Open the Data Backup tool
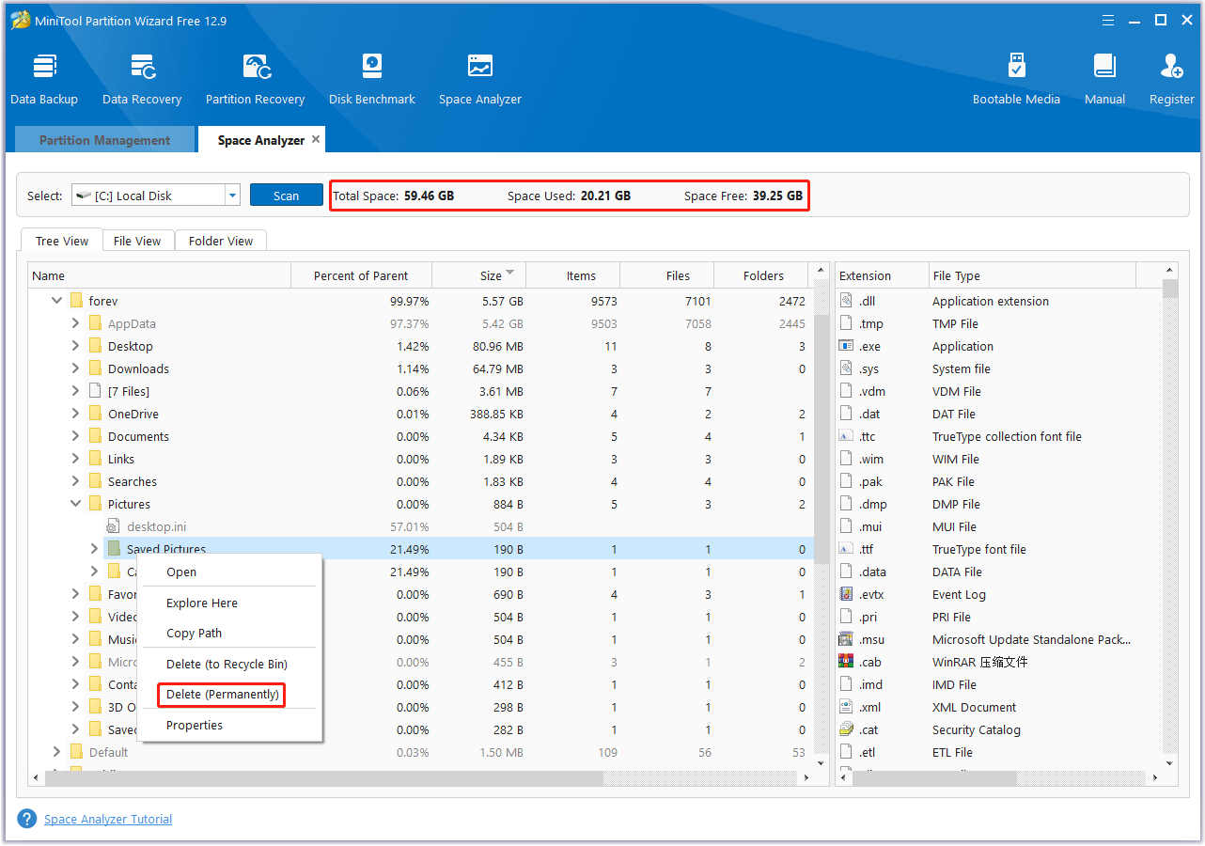The width and height of the screenshot is (1205, 846). 44,79
